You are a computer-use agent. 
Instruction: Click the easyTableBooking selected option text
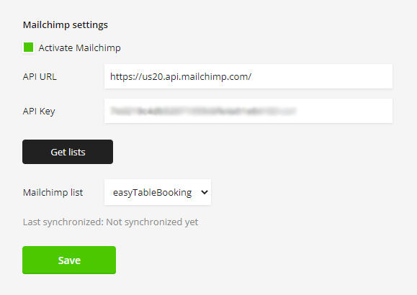[x=152, y=192]
